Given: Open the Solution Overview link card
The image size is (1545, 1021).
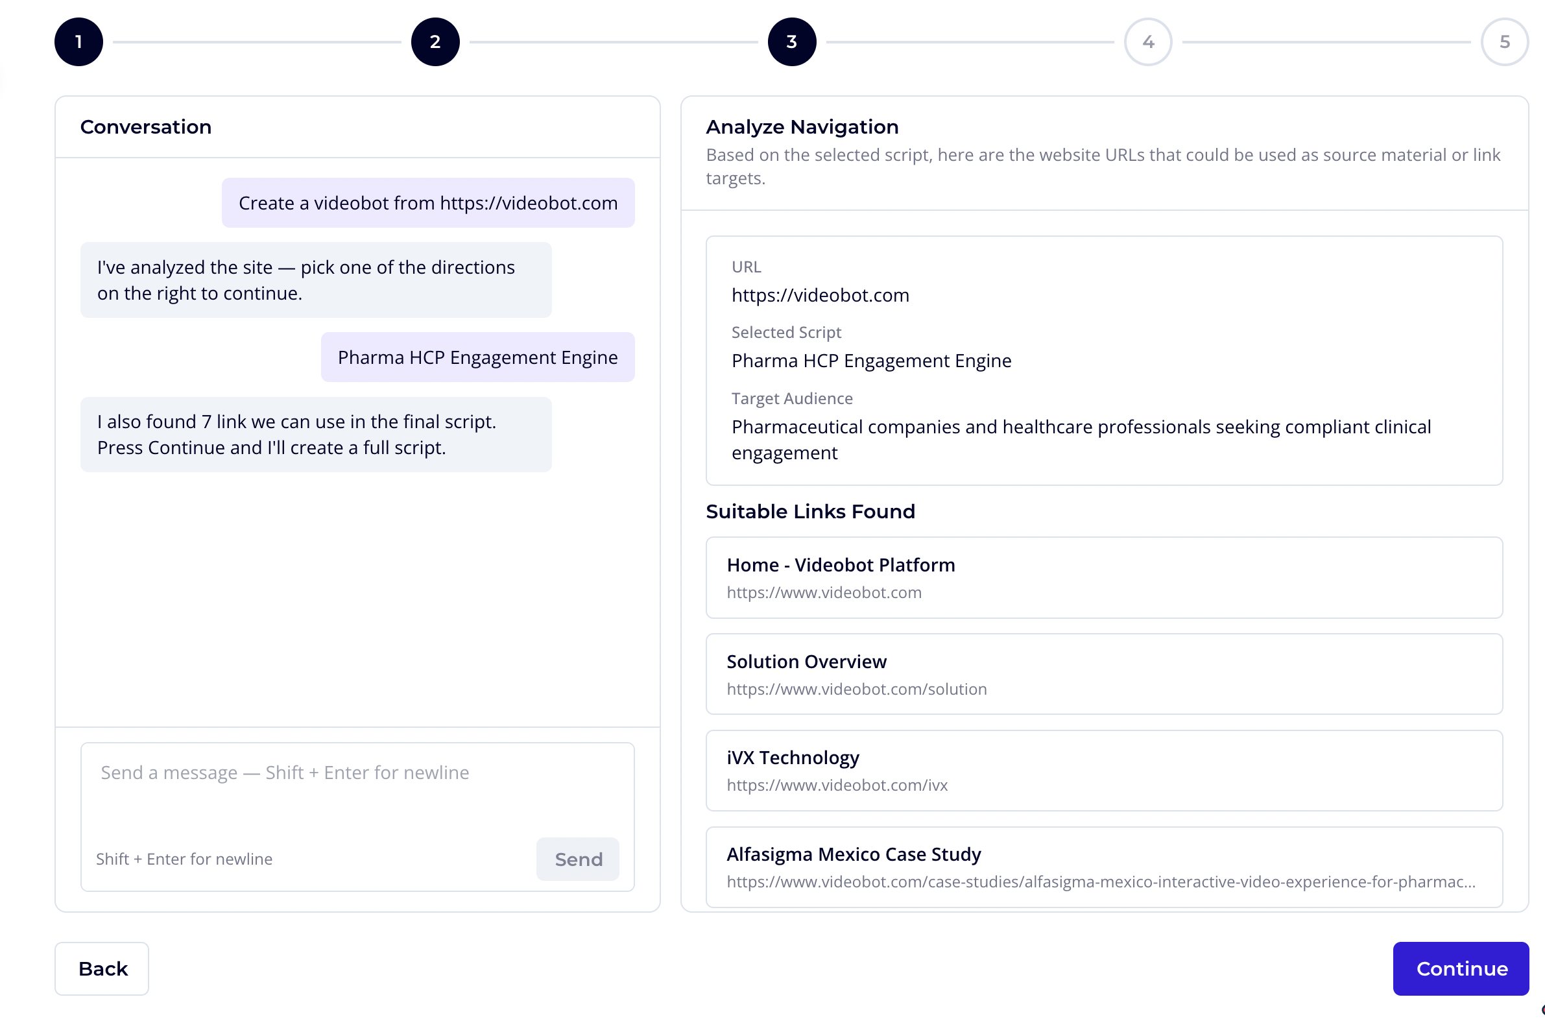Looking at the screenshot, I should click(1104, 674).
